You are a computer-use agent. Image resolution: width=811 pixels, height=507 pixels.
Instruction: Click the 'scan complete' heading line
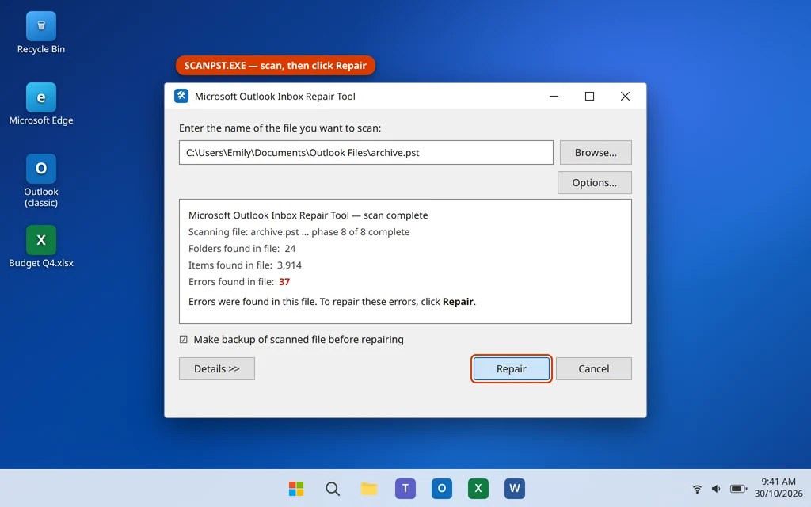[x=308, y=215]
